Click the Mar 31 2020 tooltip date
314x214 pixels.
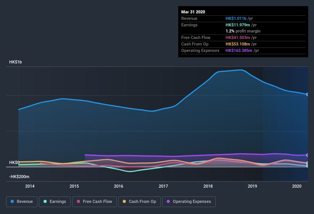point(193,12)
